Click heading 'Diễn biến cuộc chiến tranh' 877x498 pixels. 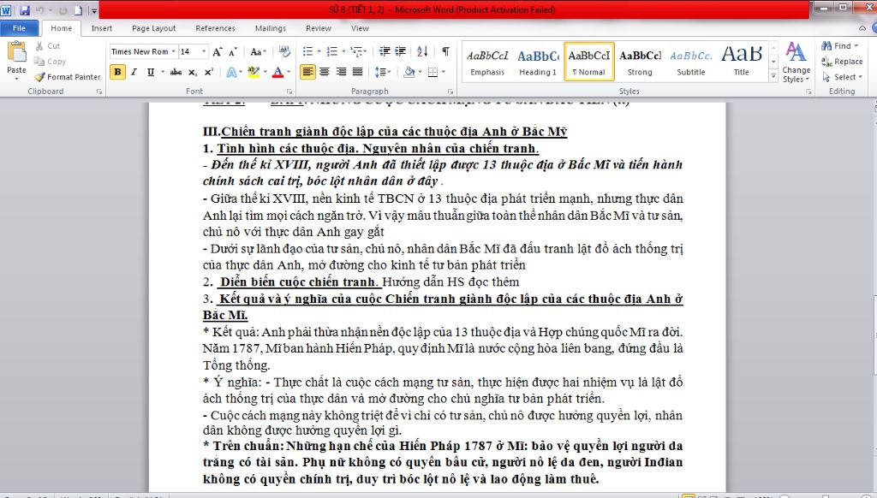[x=298, y=282]
